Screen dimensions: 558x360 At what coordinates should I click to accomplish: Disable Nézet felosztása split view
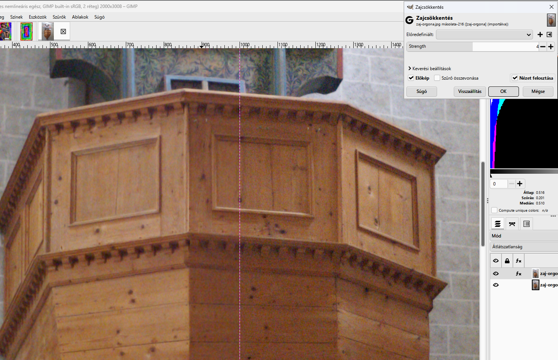tap(515, 78)
